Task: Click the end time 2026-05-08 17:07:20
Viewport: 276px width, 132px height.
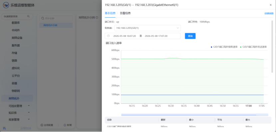Action: (156, 36)
